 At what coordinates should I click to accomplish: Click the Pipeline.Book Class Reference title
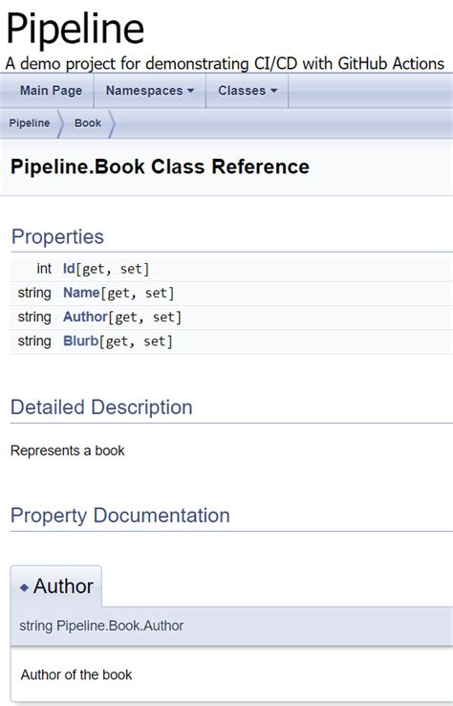coord(160,166)
